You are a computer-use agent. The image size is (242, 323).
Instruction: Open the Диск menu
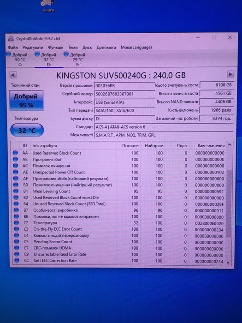pos(87,48)
